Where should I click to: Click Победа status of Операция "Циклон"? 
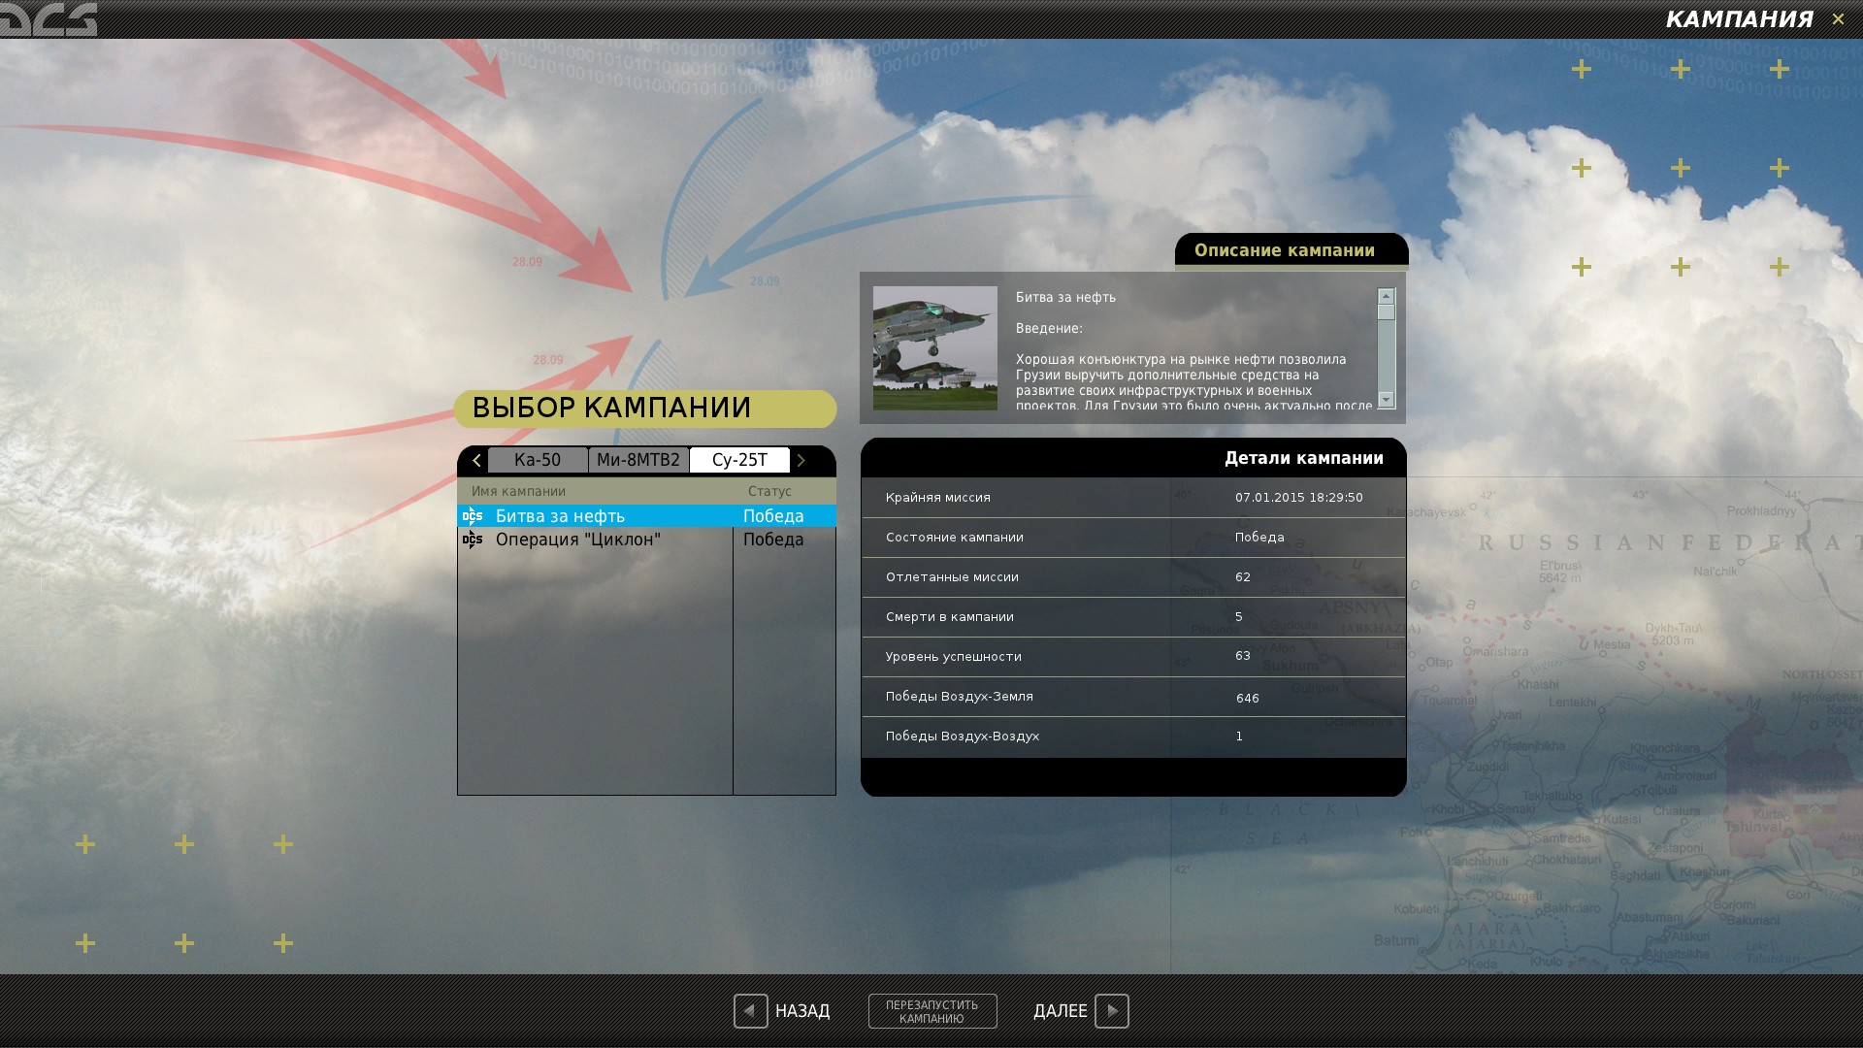click(773, 540)
